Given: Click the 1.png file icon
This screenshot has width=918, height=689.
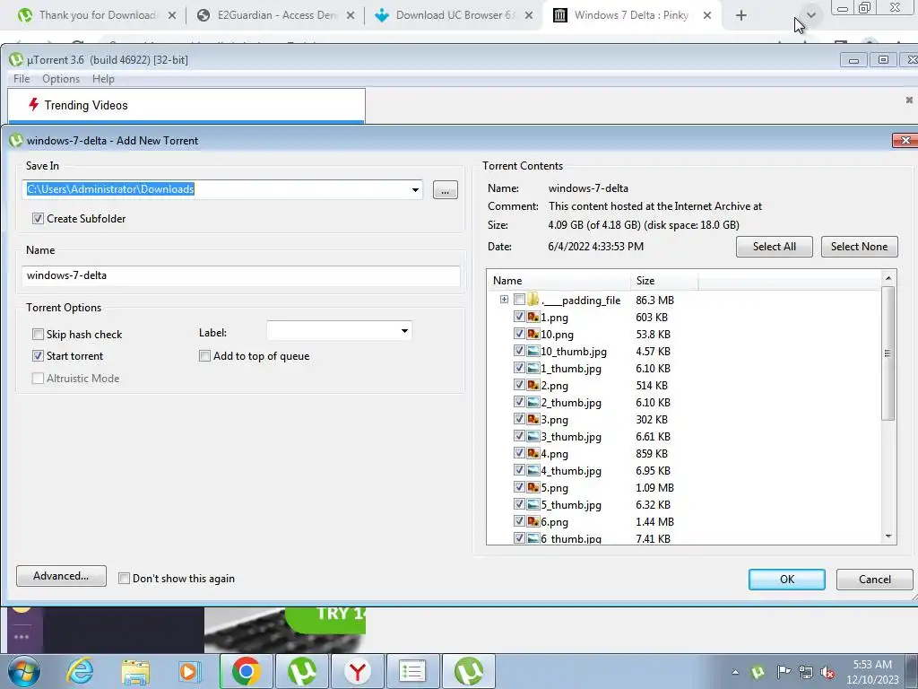Looking at the screenshot, I should (533, 317).
